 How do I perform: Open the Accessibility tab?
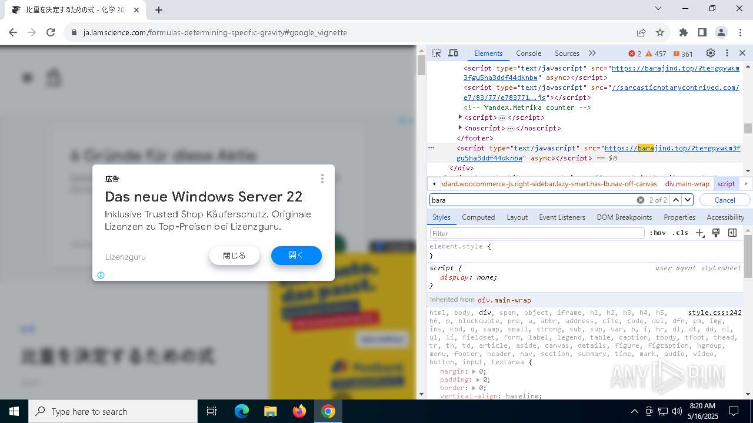coord(725,217)
